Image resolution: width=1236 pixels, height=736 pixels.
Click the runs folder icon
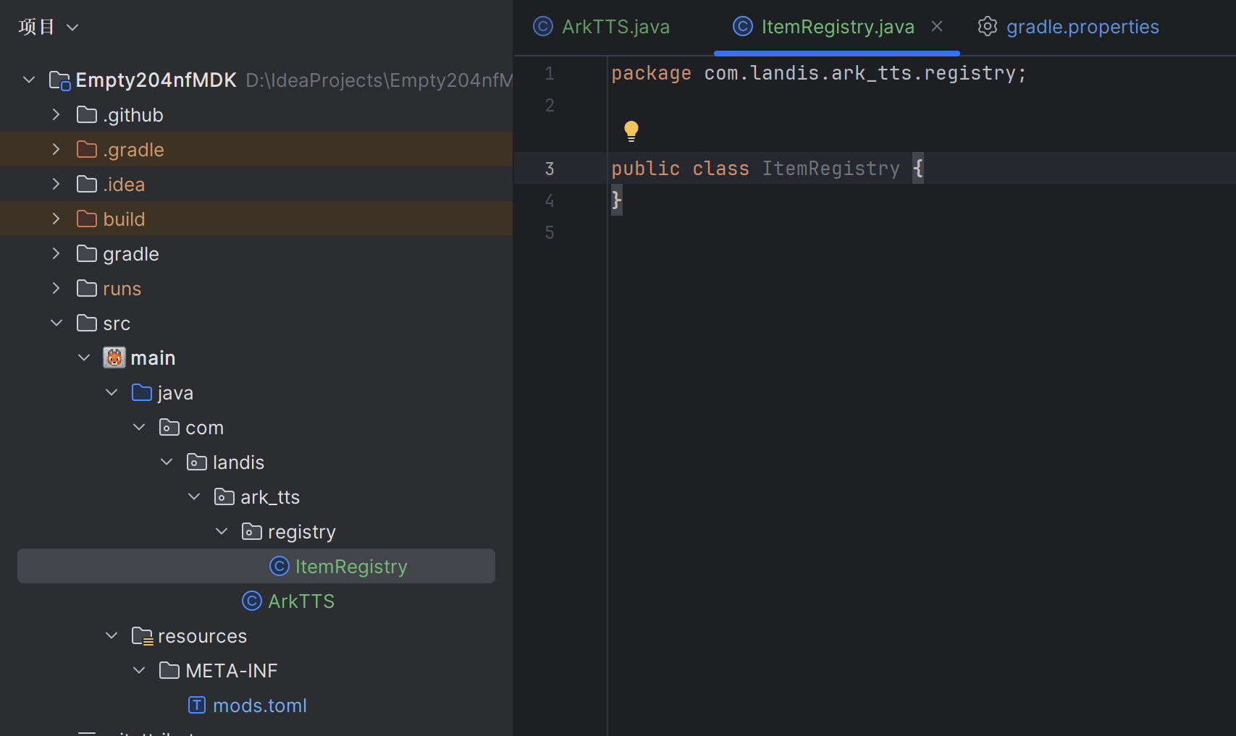(x=87, y=288)
